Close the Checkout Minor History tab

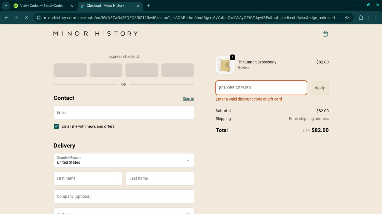[138, 6]
